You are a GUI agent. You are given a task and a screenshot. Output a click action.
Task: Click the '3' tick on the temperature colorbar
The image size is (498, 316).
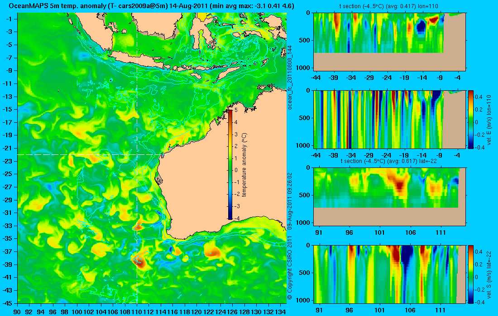(x=236, y=134)
